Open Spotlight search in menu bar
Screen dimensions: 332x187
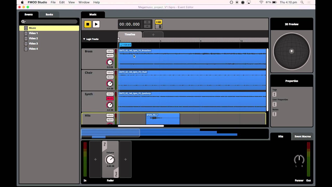click(x=302, y=2)
